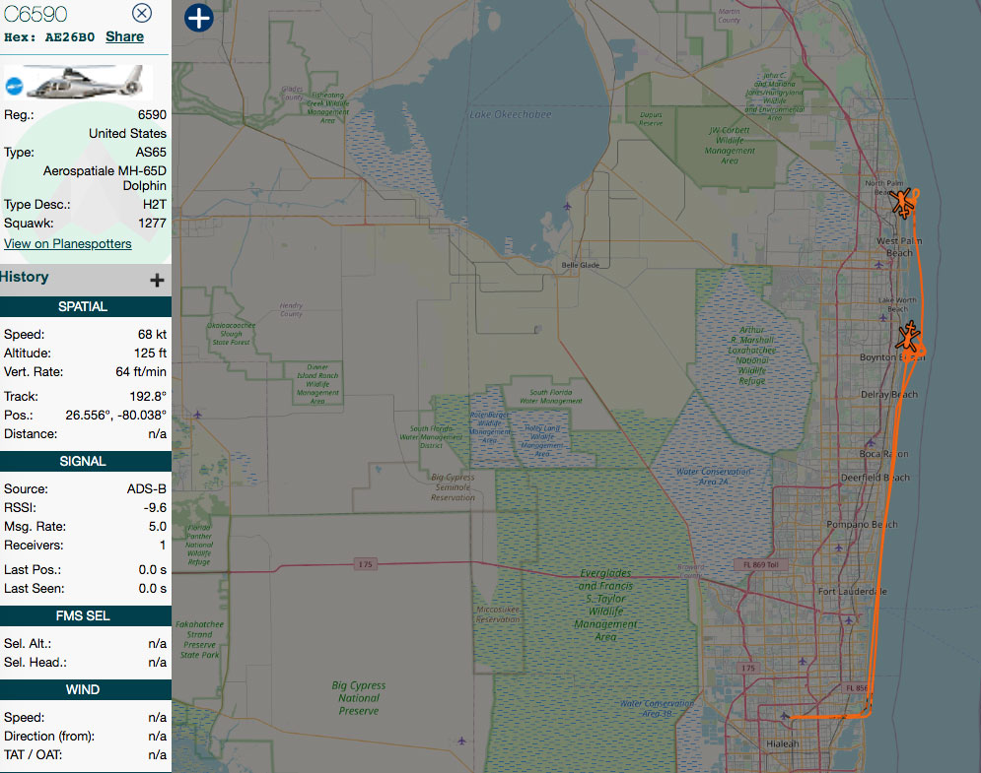Click the message rate value 5.0

pos(158,526)
